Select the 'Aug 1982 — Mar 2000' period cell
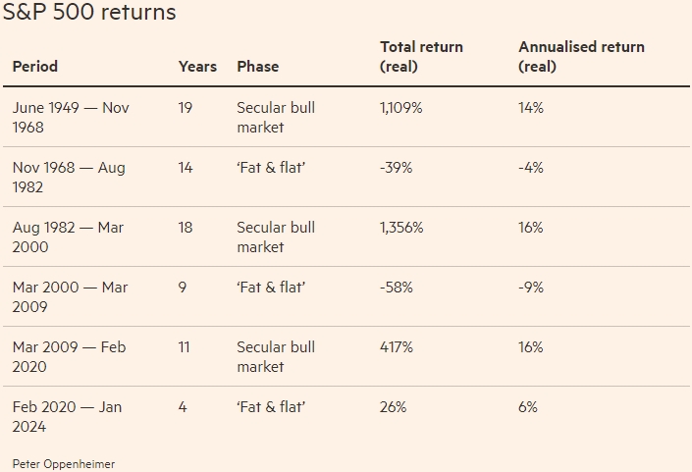The width and height of the screenshot is (692, 472). [70, 236]
